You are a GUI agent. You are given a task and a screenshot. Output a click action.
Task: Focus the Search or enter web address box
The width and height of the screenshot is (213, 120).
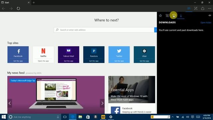coord(104,30)
